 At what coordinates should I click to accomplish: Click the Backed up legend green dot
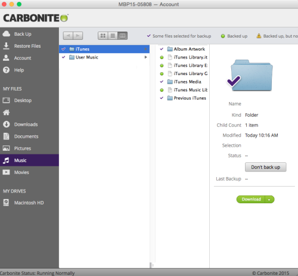point(223,36)
